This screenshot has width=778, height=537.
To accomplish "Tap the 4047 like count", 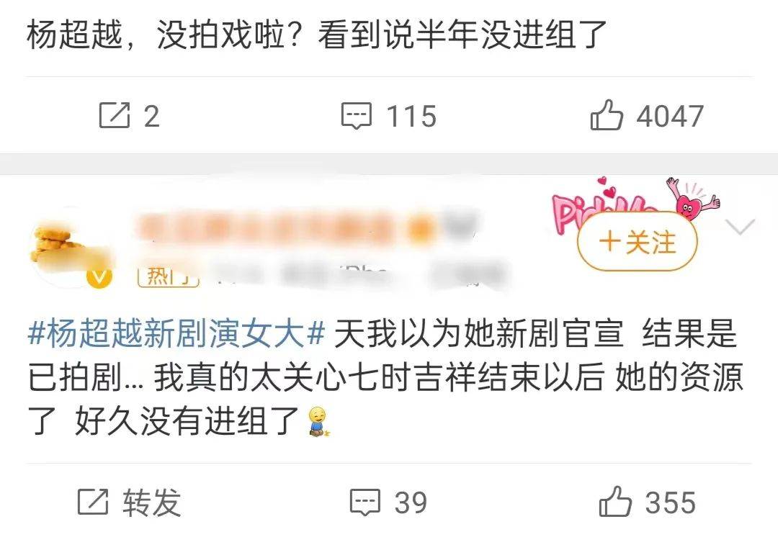I will coord(670,116).
